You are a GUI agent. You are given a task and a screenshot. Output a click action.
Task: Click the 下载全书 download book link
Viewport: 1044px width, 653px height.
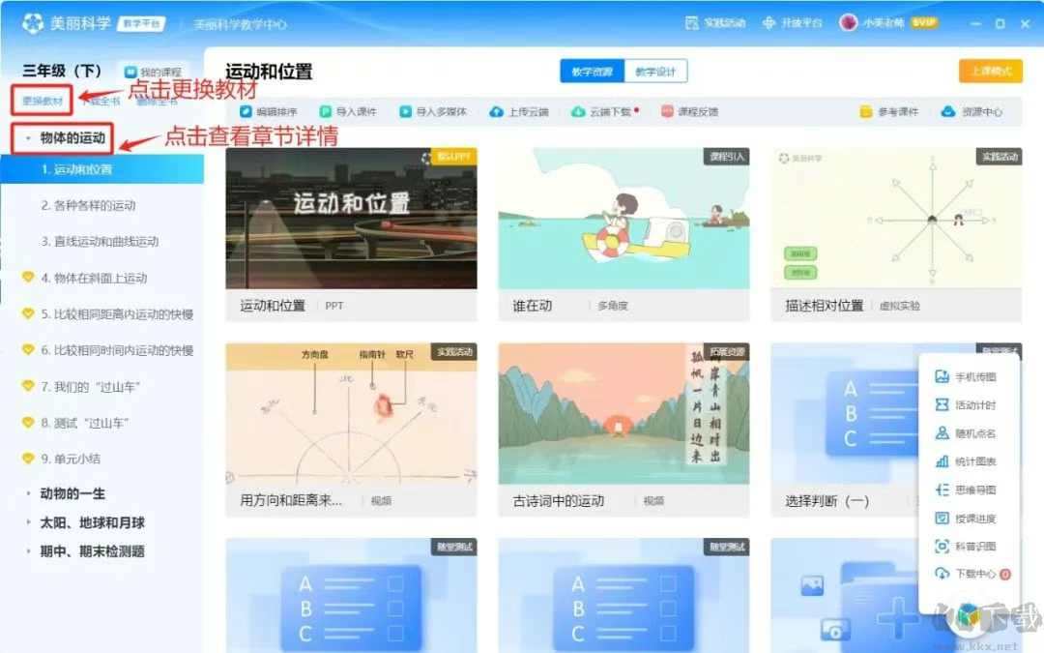[101, 102]
